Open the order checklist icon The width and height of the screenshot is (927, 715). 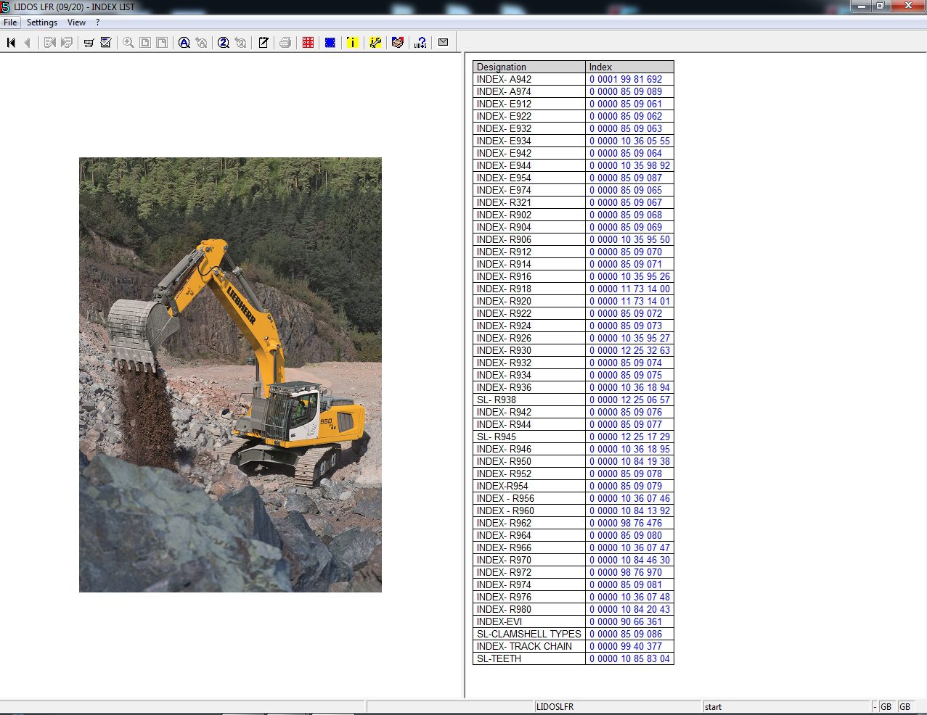pyautogui.click(x=106, y=43)
